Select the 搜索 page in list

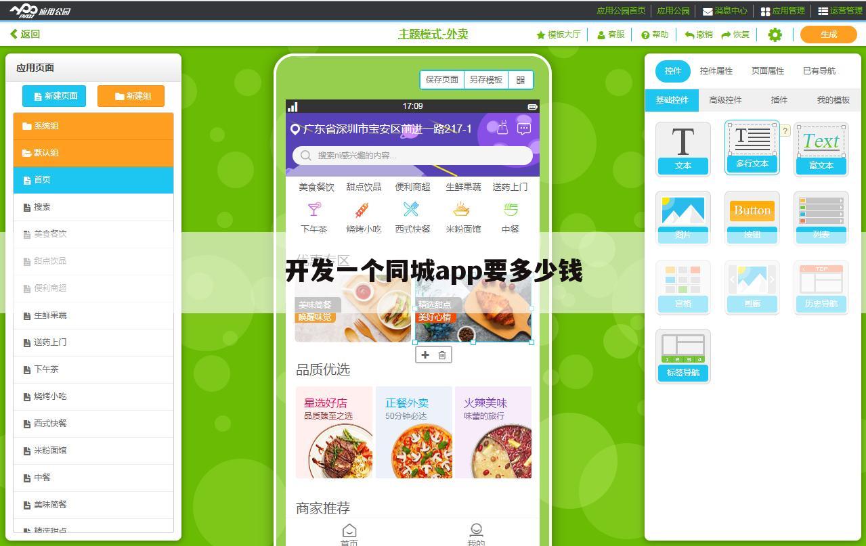[93, 207]
